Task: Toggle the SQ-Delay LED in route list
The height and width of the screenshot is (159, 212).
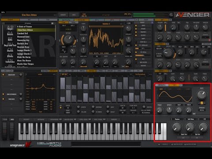Action: 136,52
